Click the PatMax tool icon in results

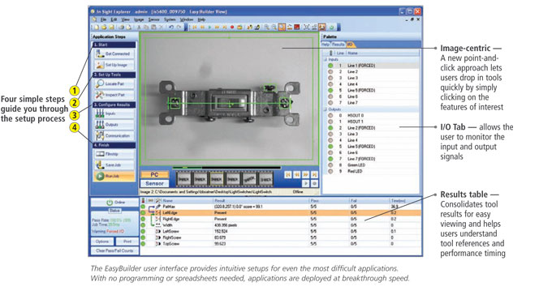[x=158, y=207]
